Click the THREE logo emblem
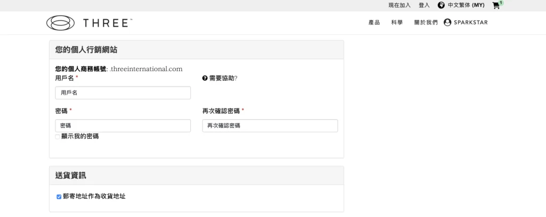 click(x=60, y=23)
